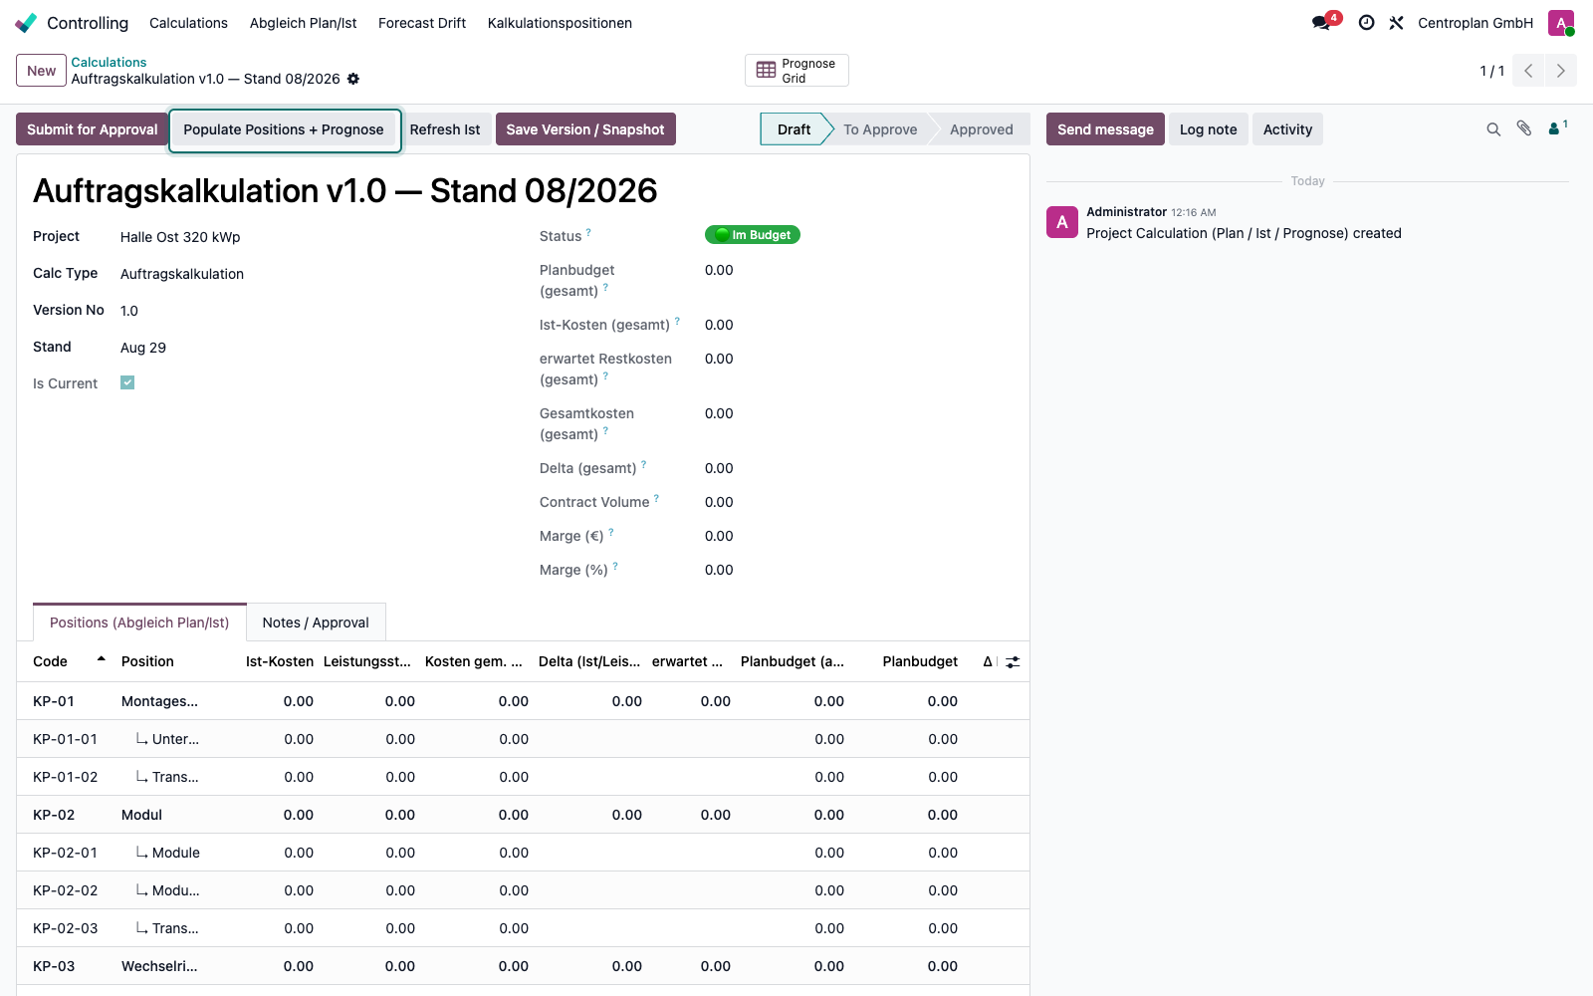Screen dimensions: 1593x996
Task: Sort the table by Code column arrow
Action: point(101,659)
